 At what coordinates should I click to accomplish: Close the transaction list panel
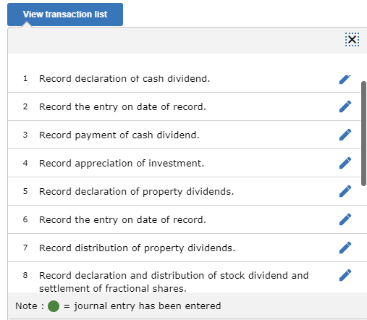(352, 39)
